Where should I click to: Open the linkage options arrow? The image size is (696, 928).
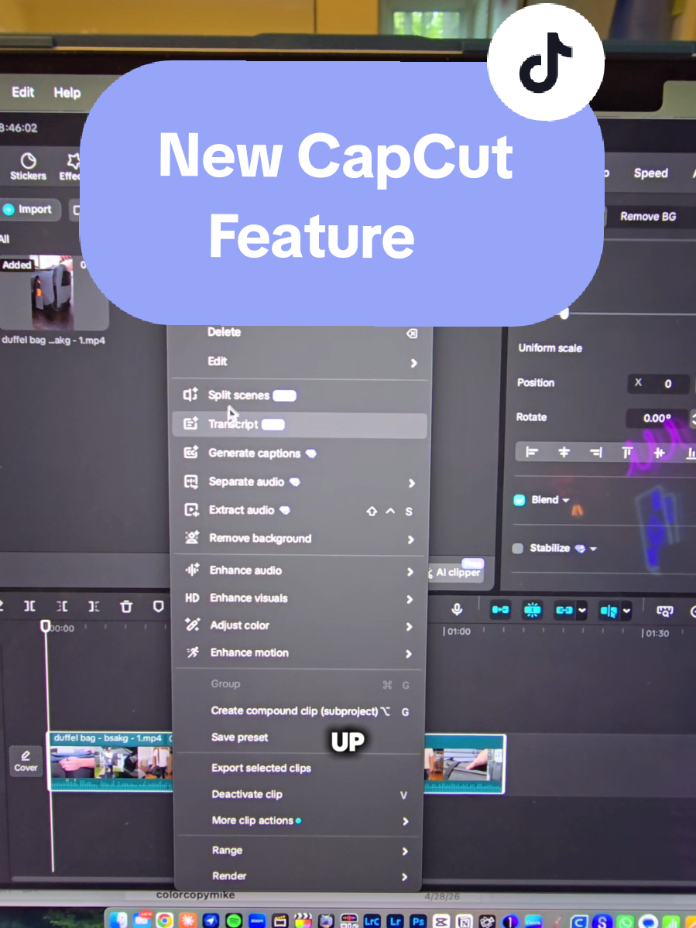[581, 610]
